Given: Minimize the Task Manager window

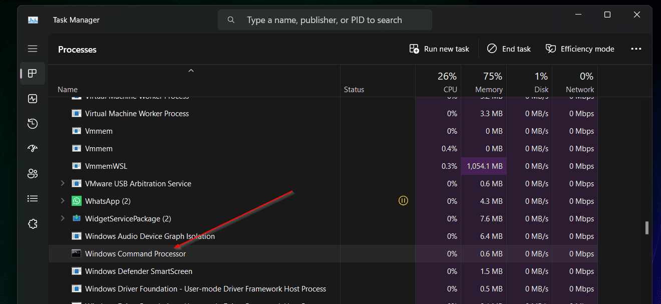Looking at the screenshot, I should (578, 15).
